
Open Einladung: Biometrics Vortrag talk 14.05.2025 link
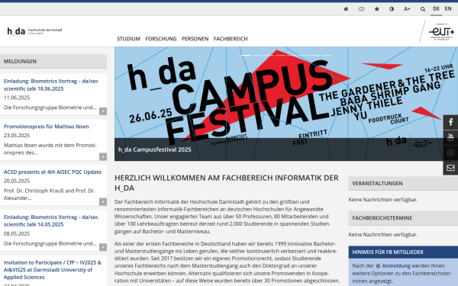pos(51,221)
